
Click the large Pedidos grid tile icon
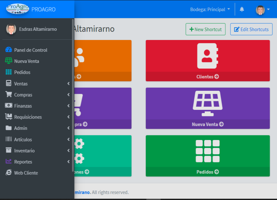tap(207, 151)
